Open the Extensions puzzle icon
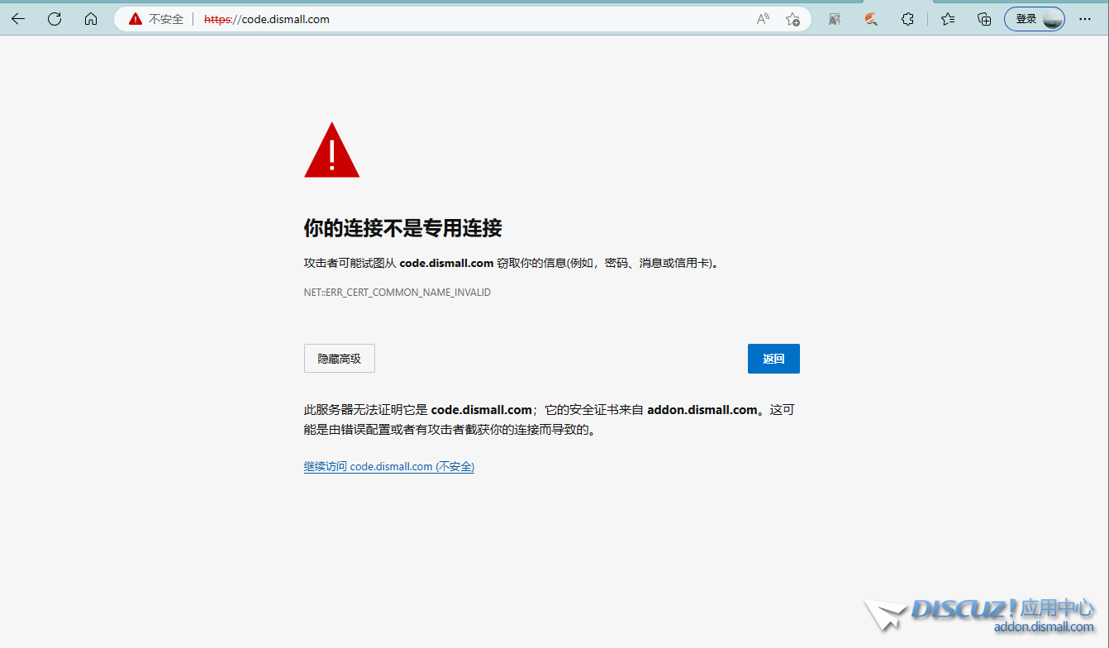Image resolution: width=1109 pixels, height=648 pixels. [907, 19]
